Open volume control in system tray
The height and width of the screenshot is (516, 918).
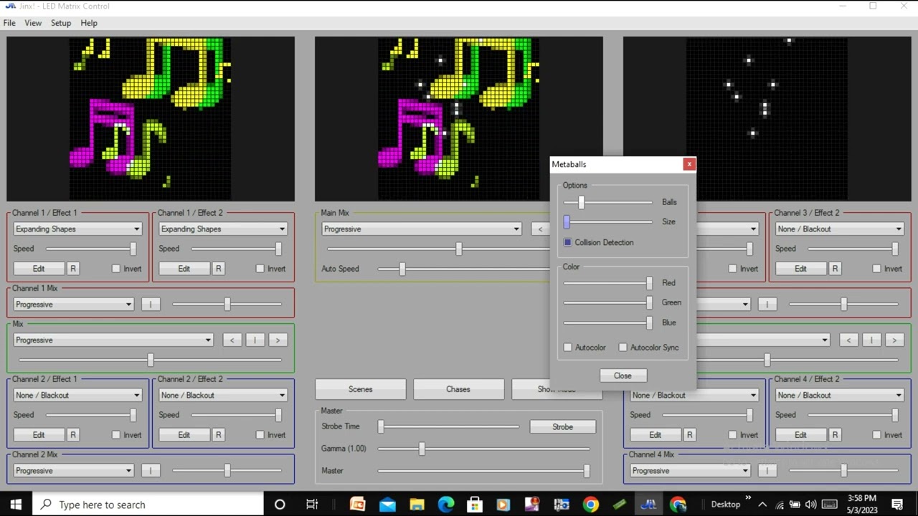810,505
